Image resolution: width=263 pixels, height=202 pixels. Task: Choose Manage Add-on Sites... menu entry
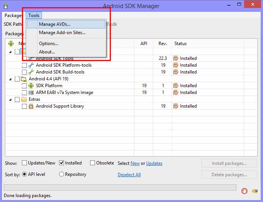point(66,33)
